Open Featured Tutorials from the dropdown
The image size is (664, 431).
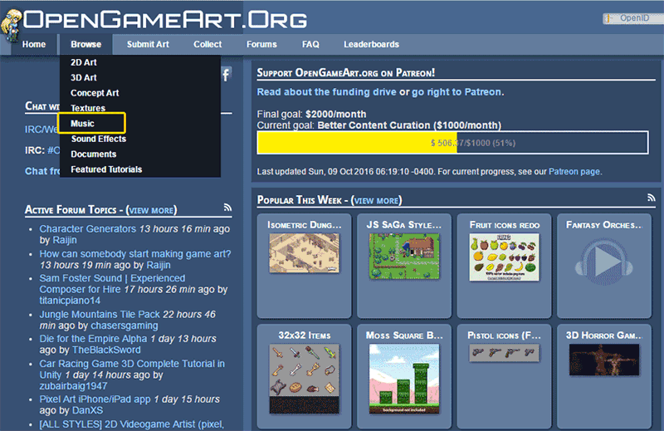pyautogui.click(x=106, y=169)
